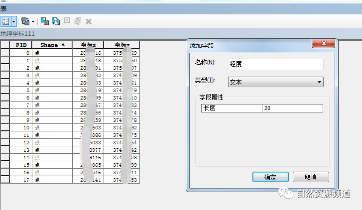Open the Table Options menu icon
The image size is (362, 210).
6,21
